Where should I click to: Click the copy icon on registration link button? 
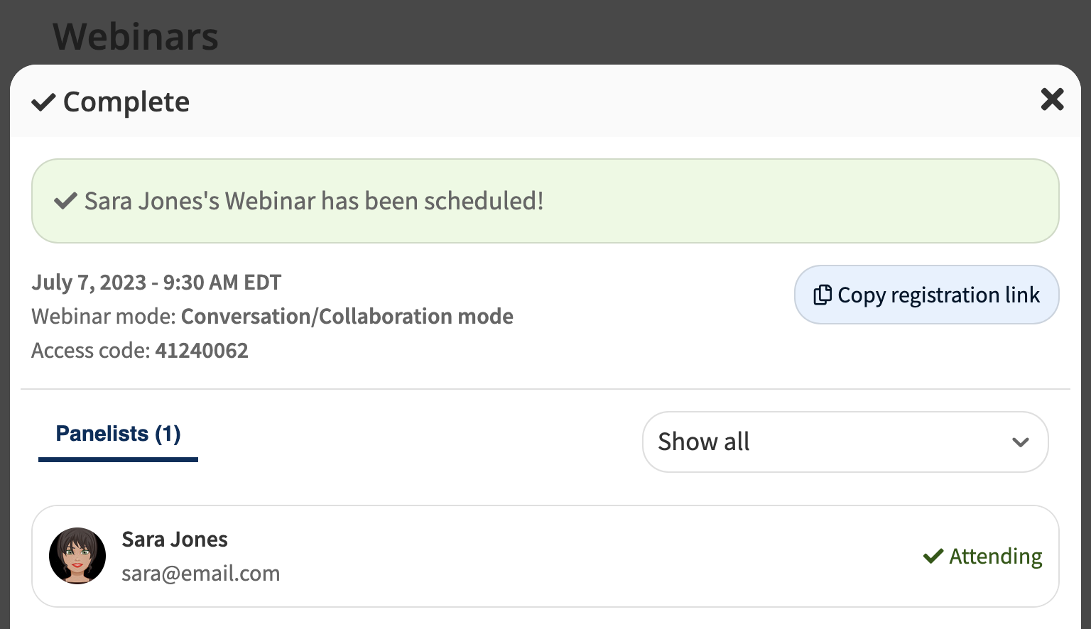[x=823, y=295]
